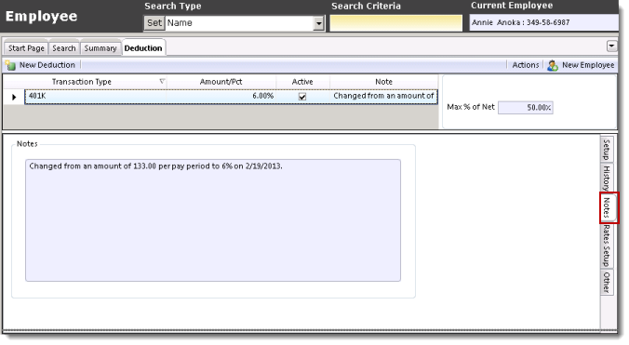Click the row selector arrow for 401K
Viewport: 629px width, 345px height.
coord(14,97)
